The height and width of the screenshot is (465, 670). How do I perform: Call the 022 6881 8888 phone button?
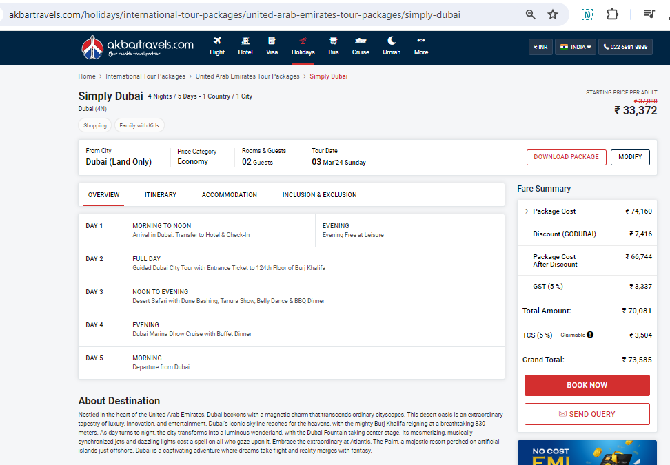[x=626, y=47]
